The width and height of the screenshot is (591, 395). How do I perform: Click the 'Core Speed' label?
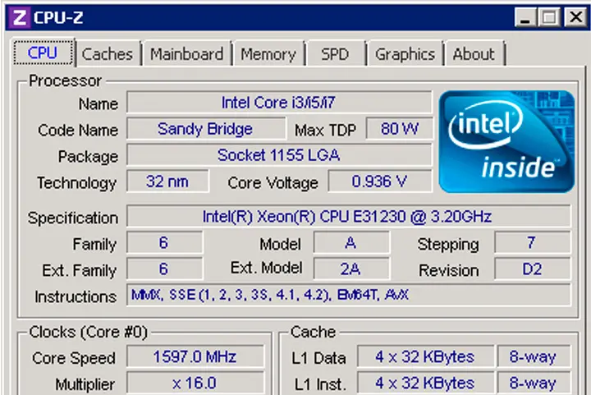(x=74, y=358)
